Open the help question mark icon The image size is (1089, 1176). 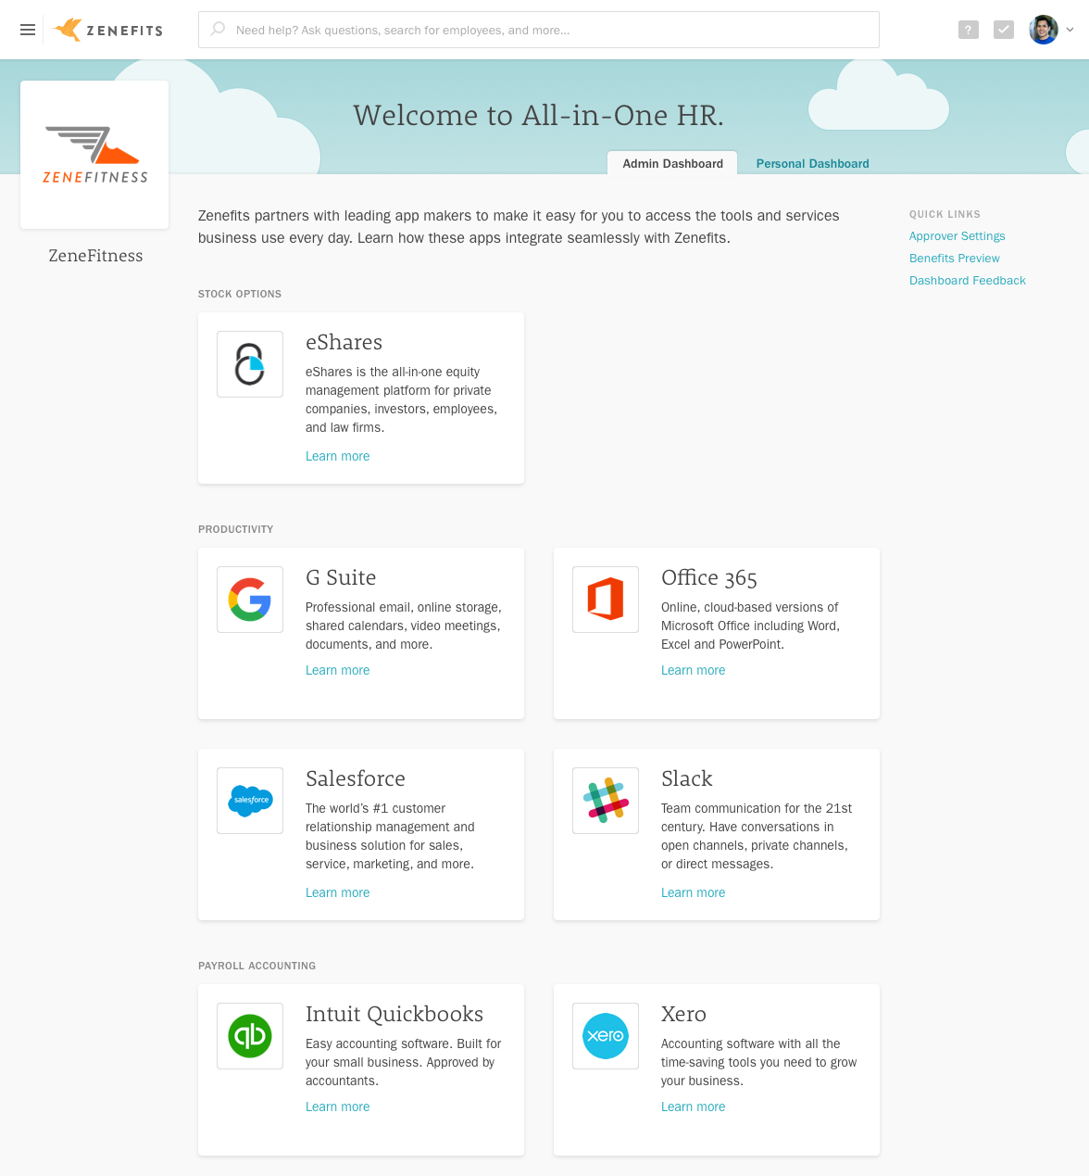click(968, 30)
